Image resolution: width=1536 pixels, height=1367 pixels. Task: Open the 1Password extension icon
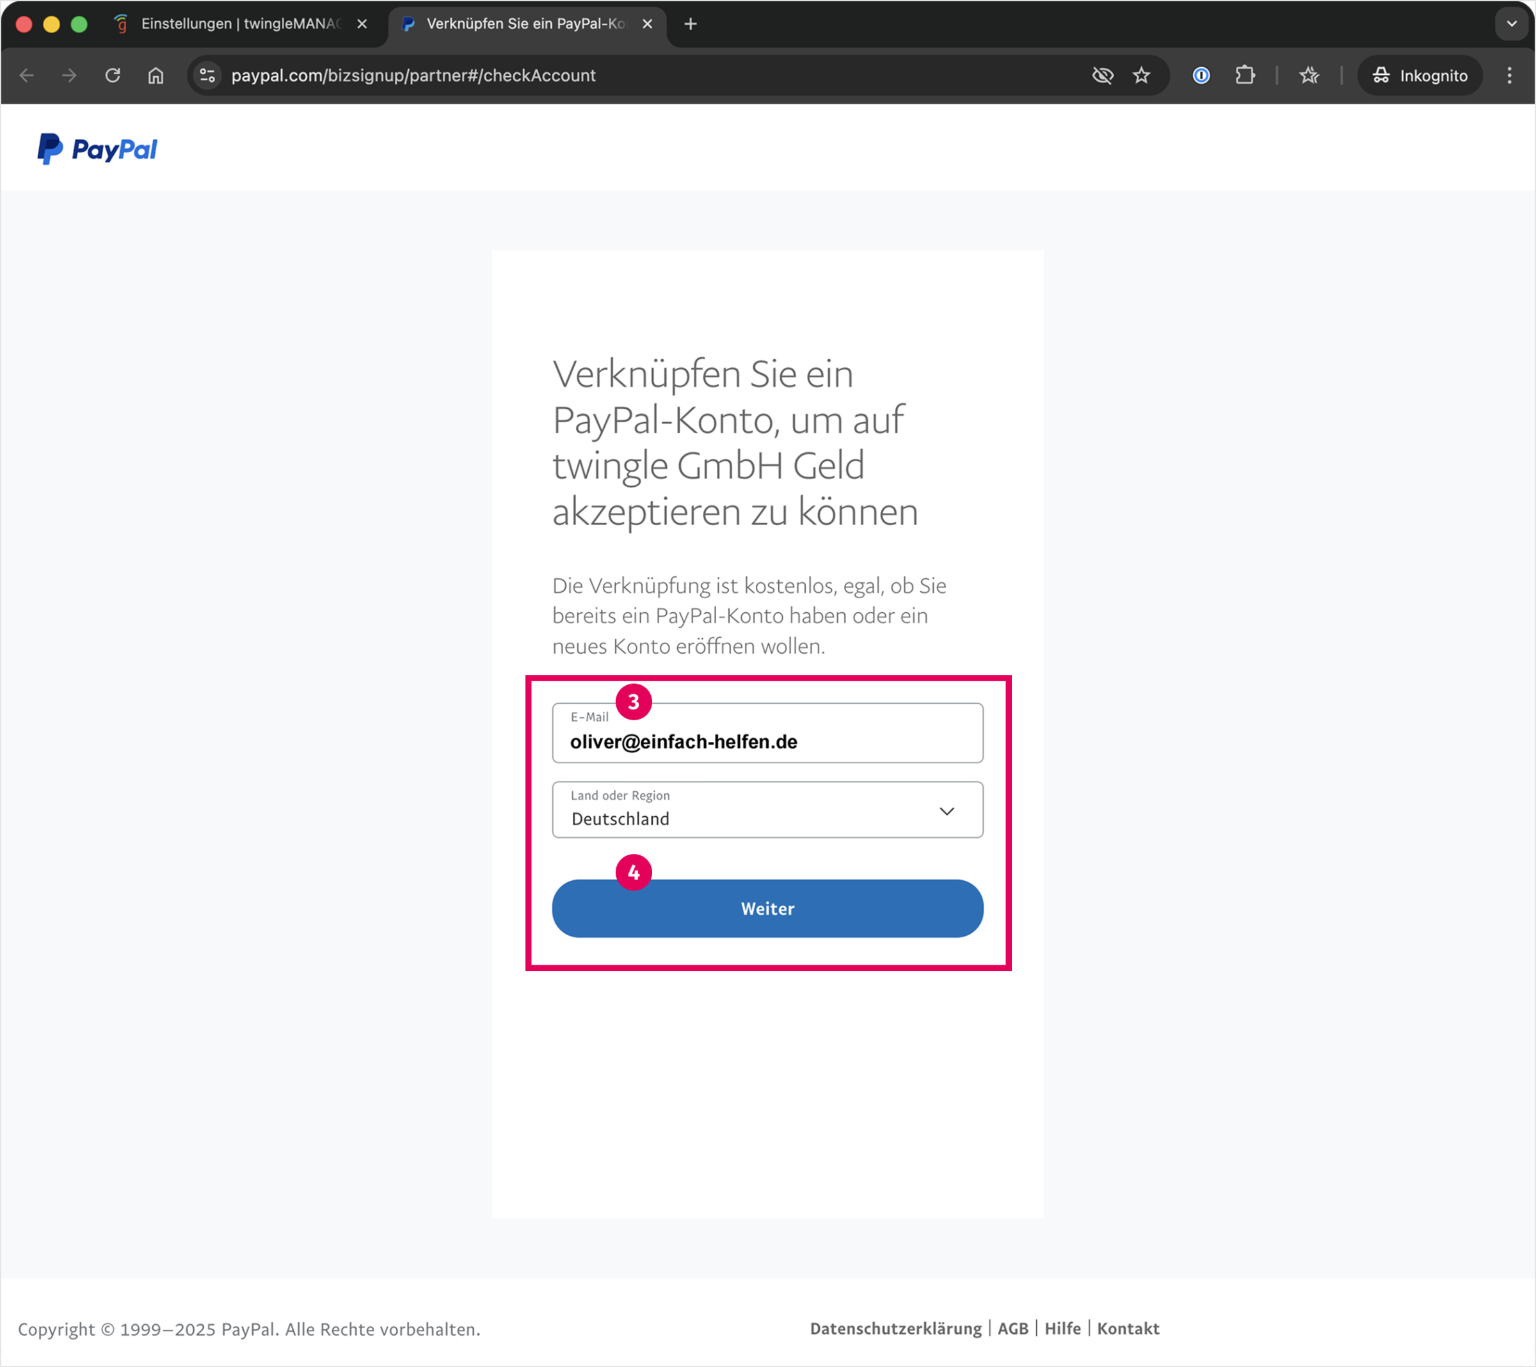coord(1201,75)
